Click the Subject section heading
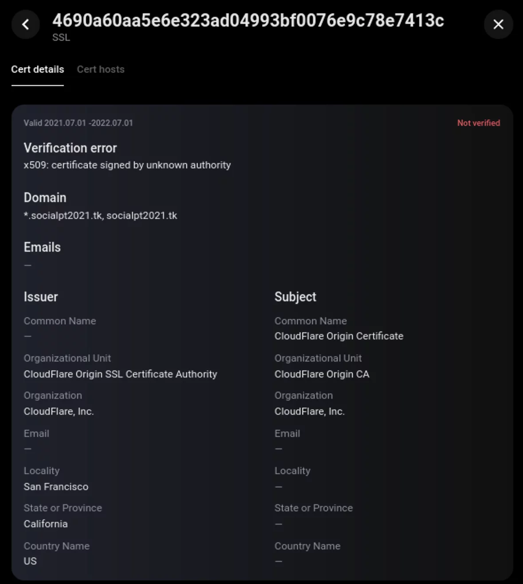The image size is (523, 584). click(x=295, y=297)
